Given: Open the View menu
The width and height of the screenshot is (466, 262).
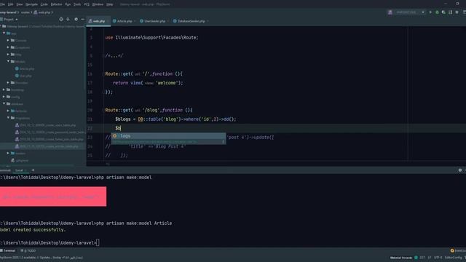Looking at the screenshot, I should (20, 4).
